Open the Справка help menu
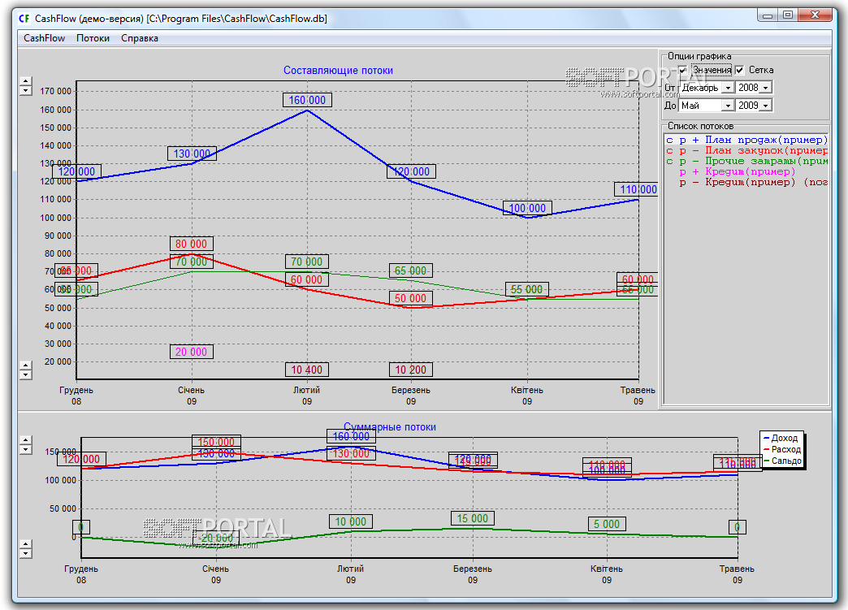This screenshot has height=610, width=848. point(140,38)
